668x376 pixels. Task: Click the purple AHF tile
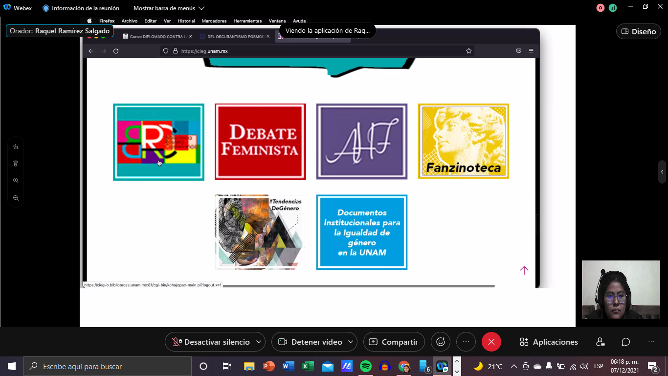[x=362, y=141]
